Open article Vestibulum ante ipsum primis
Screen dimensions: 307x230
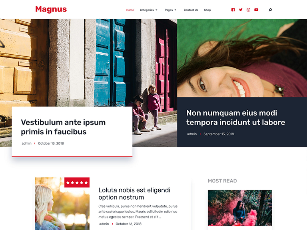coord(63,127)
